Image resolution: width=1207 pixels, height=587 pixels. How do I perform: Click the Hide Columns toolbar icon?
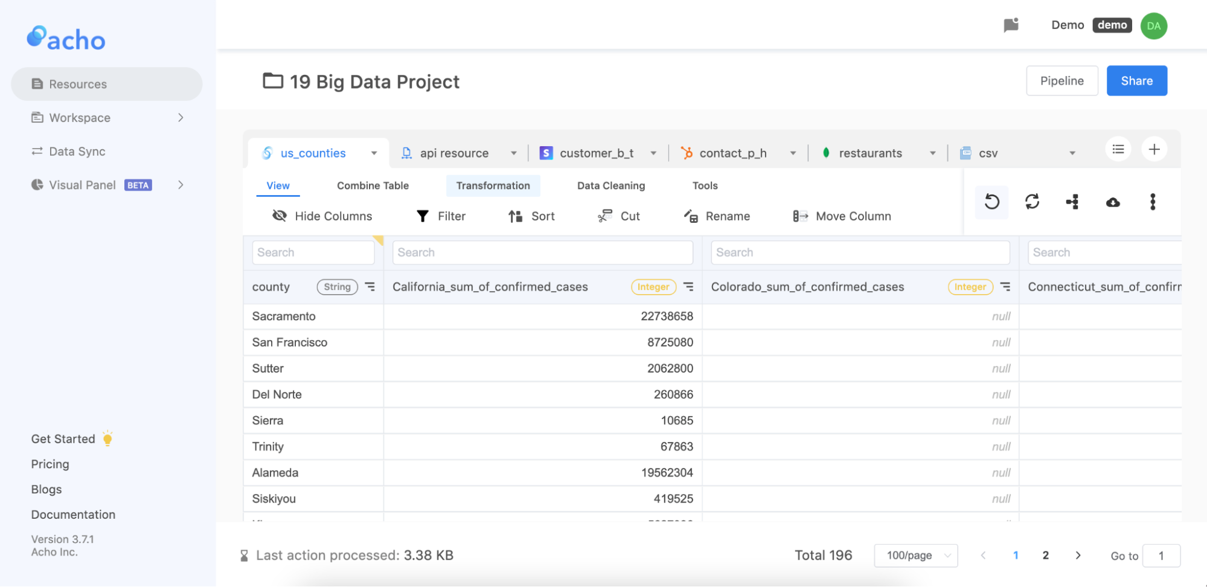[280, 216]
